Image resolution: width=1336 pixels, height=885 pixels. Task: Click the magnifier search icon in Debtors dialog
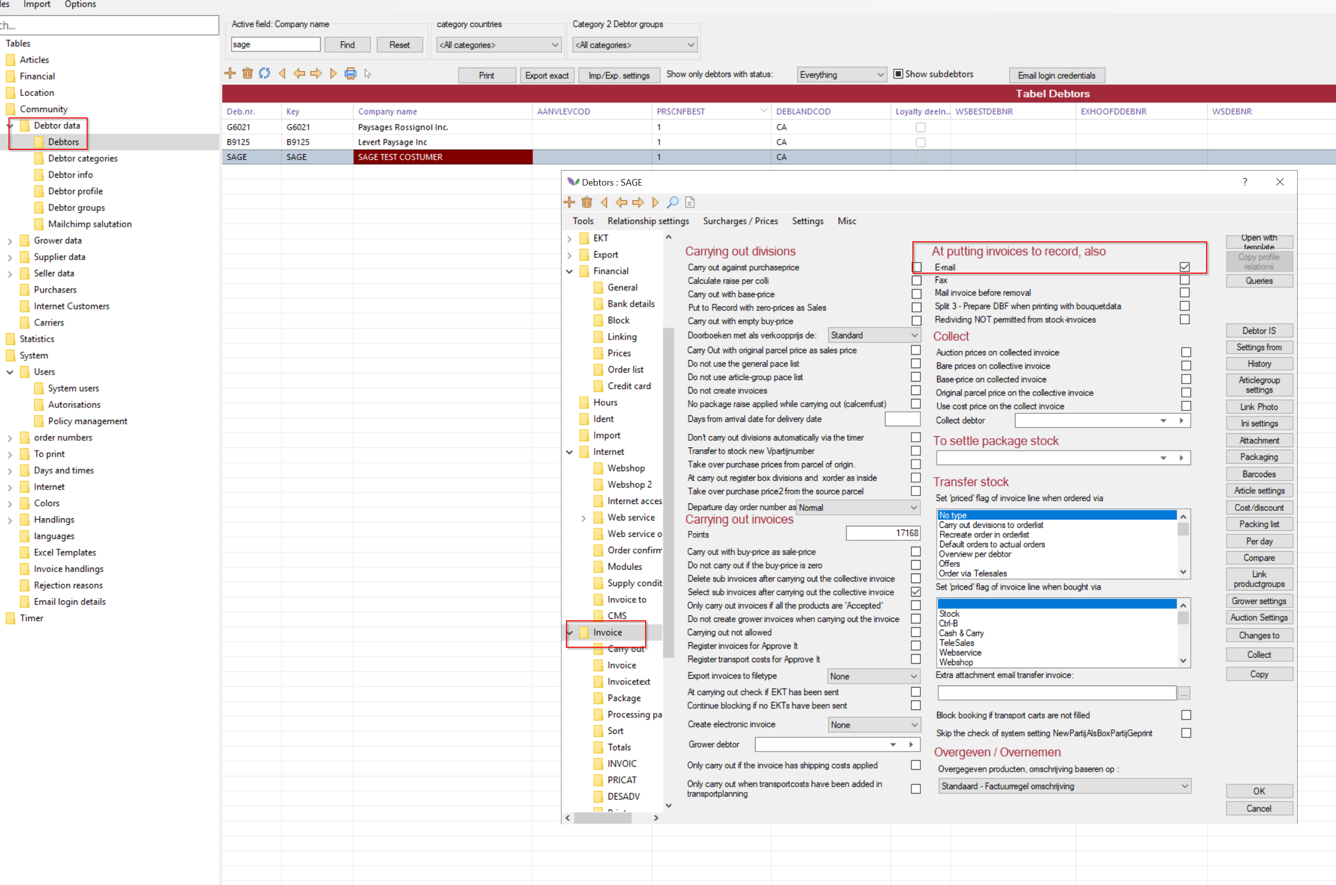click(672, 202)
